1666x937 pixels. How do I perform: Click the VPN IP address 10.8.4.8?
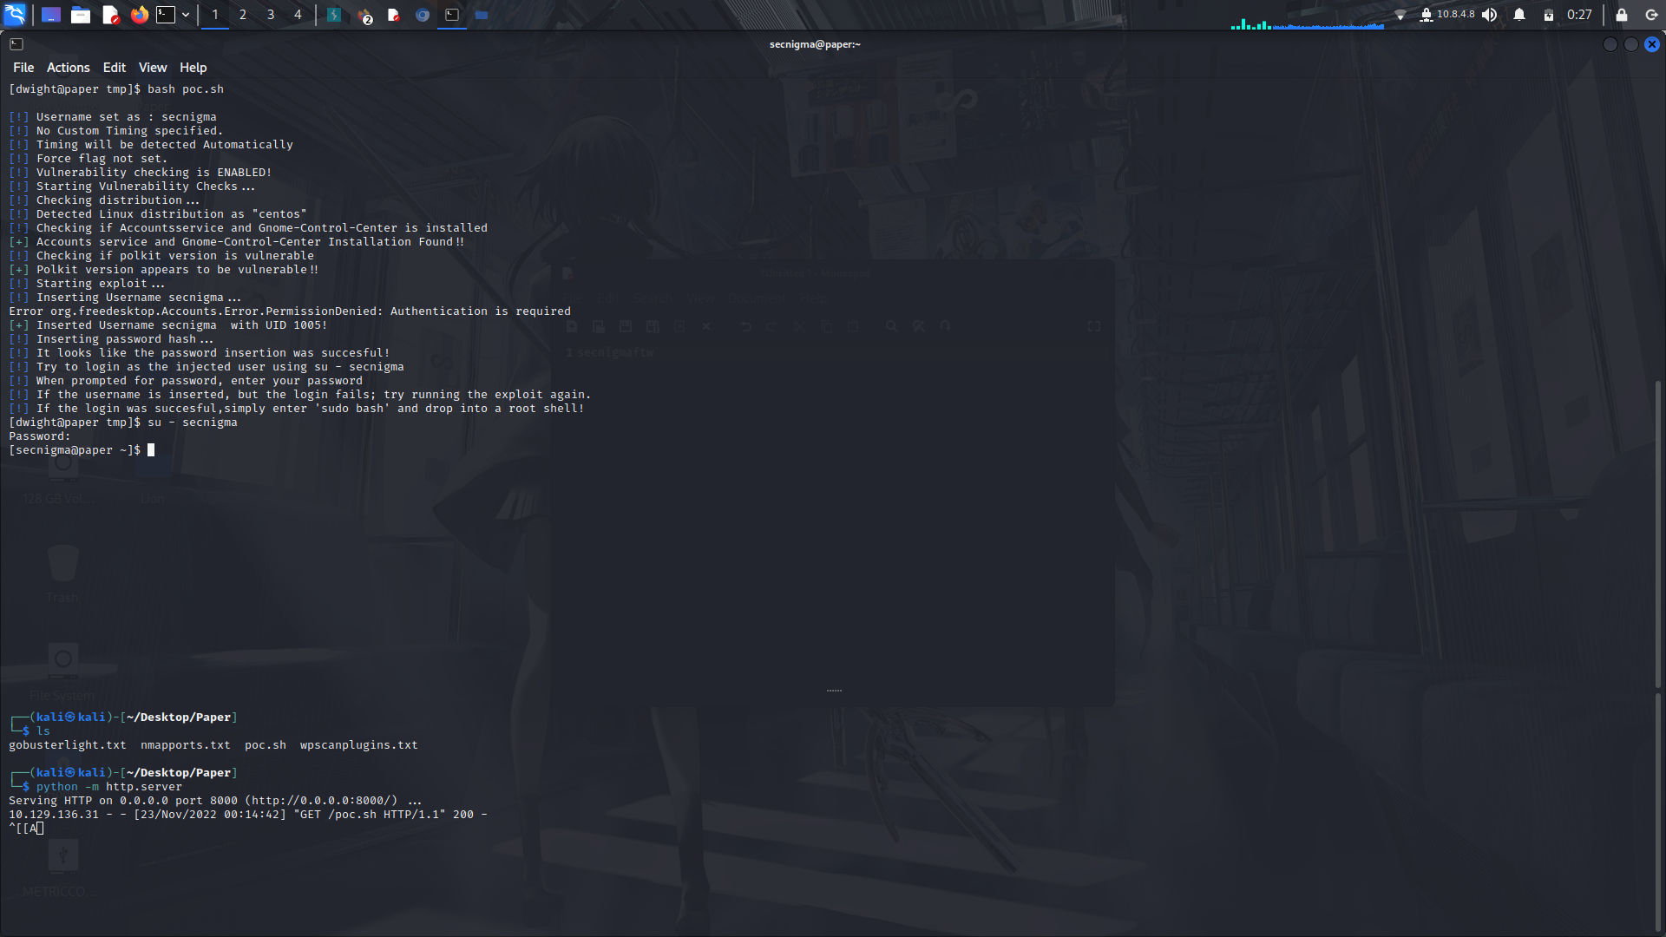coord(1456,14)
